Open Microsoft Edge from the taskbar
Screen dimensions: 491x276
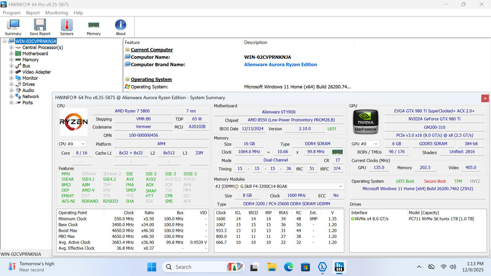[288, 267]
